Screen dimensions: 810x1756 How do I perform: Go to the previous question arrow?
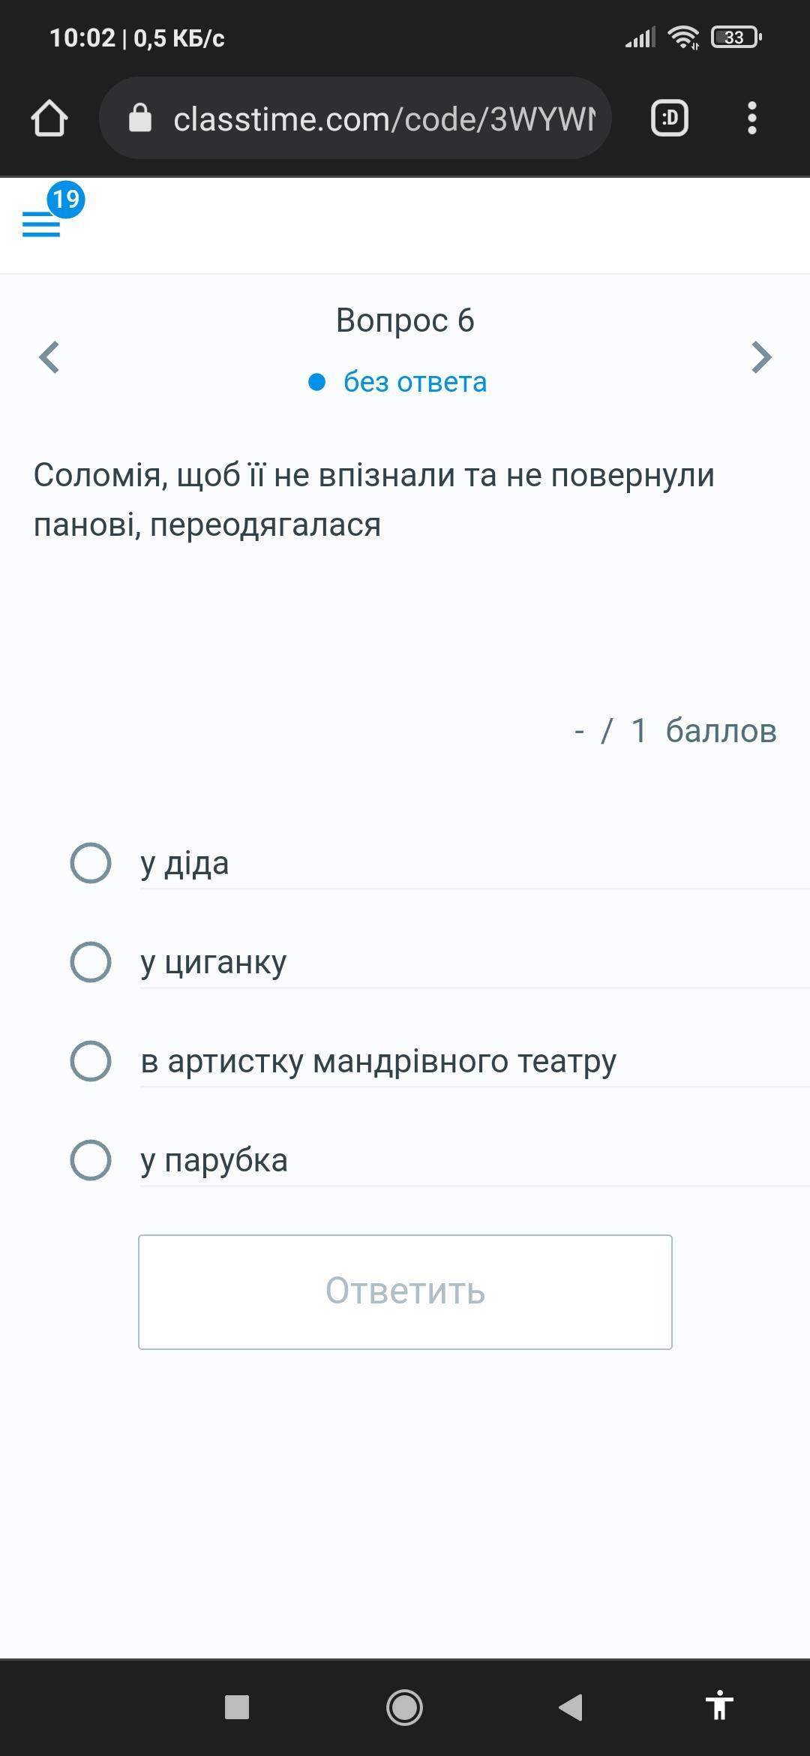pyautogui.click(x=49, y=357)
